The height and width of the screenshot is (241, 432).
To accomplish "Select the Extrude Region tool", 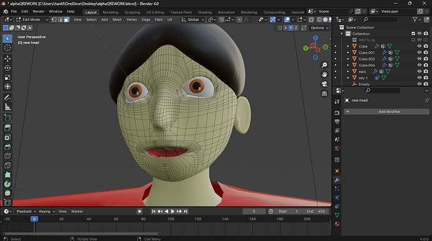I will click(x=8, y=128).
